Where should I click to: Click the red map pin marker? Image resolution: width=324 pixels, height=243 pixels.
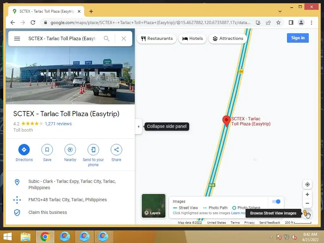227,121
